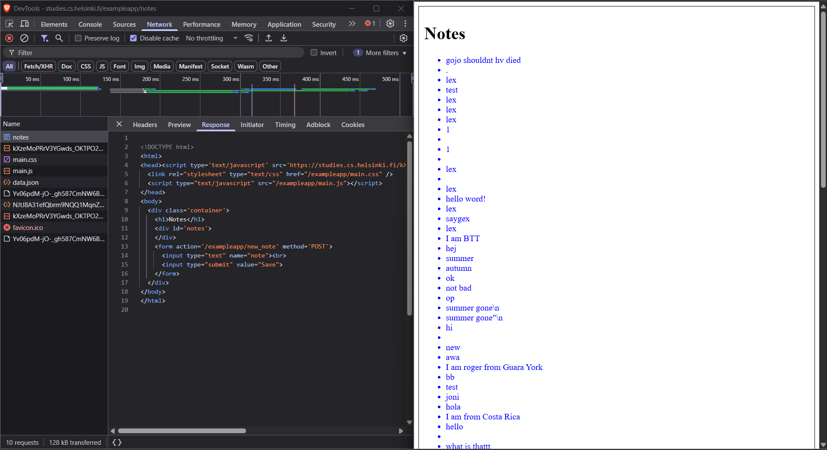
Task: Enable the Preserve log checkbox
Action: (x=78, y=38)
